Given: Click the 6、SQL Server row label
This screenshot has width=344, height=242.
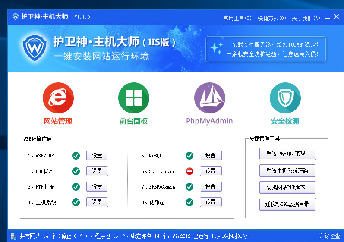Looking at the screenshot, I should pyautogui.click(x=158, y=171).
